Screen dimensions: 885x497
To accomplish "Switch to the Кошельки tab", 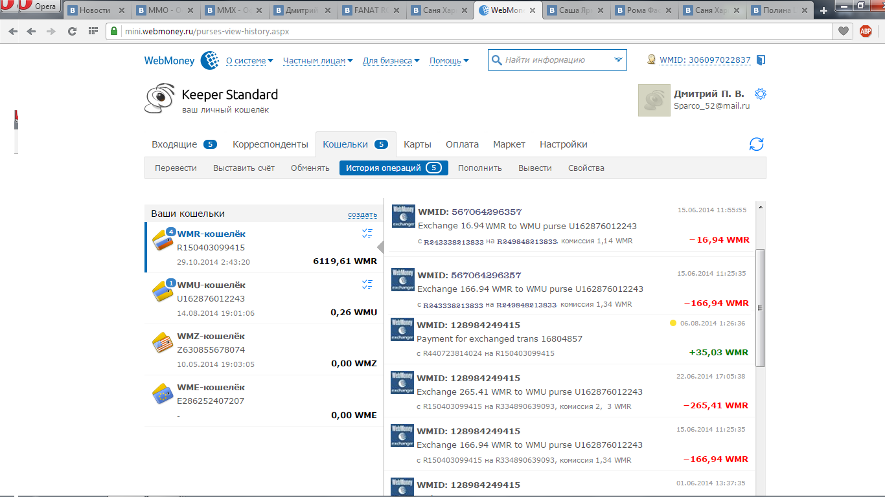I will [x=356, y=144].
